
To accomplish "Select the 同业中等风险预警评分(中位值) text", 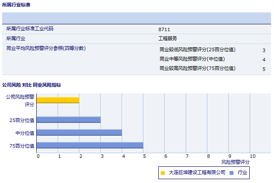I will (x=192, y=59).
